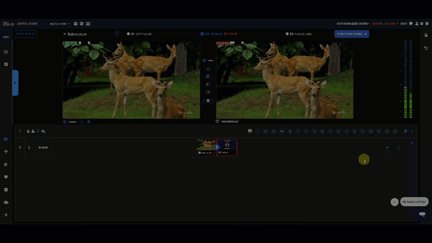Open the TUTO DEMO JESSY account dropdown

coord(353,24)
